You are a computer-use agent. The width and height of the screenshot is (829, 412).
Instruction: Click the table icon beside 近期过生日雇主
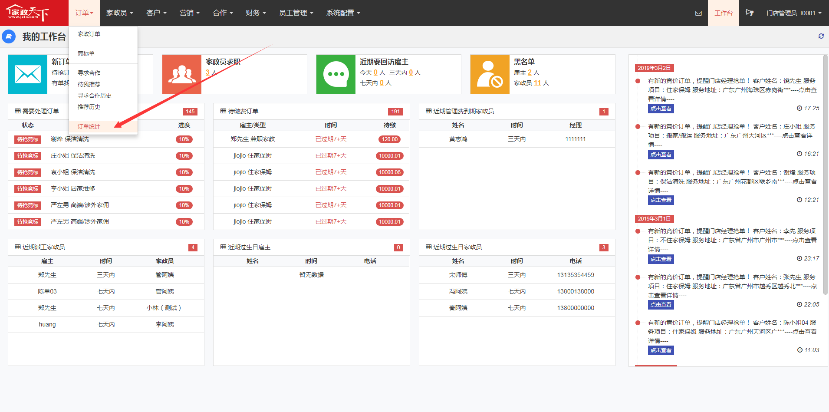tap(223, 247)
